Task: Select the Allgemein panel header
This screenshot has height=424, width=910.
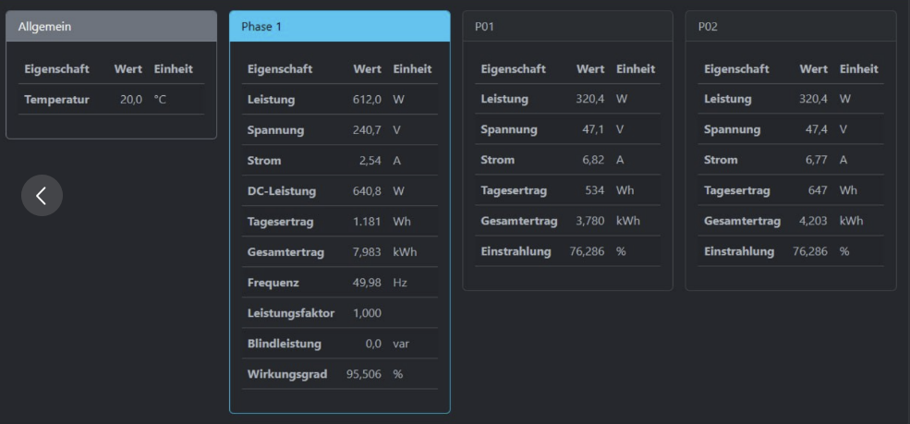Action: point(111,26)
